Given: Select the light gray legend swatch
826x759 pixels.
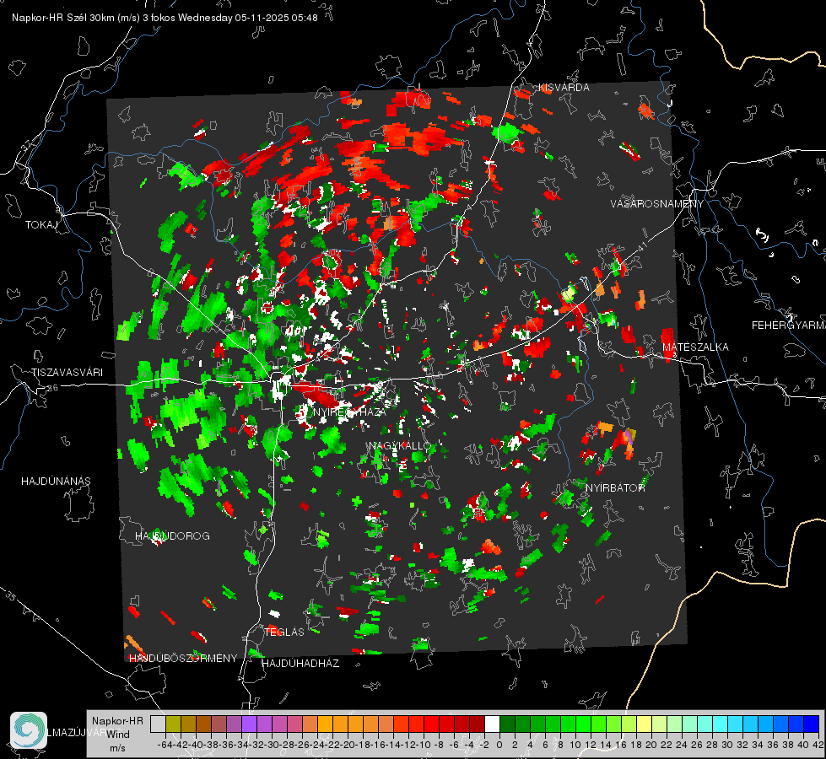Looking at the screenshot, I should 158,724.
